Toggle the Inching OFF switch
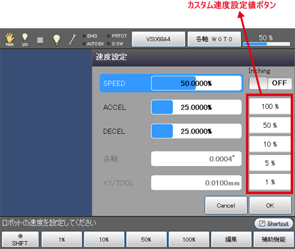295x249 pixels. pyautogui.click(x=270, y=83)
